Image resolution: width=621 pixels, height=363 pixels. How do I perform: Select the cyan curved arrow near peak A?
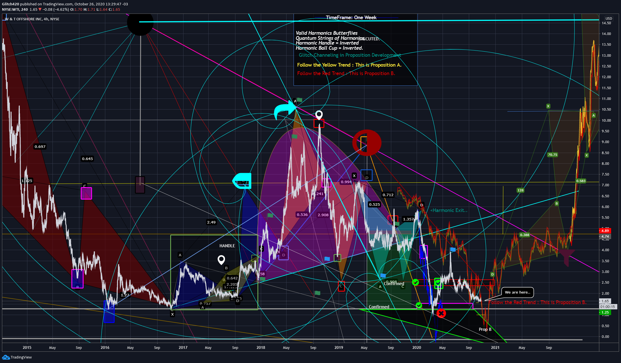pyautogui.click(x=285, y=110)
